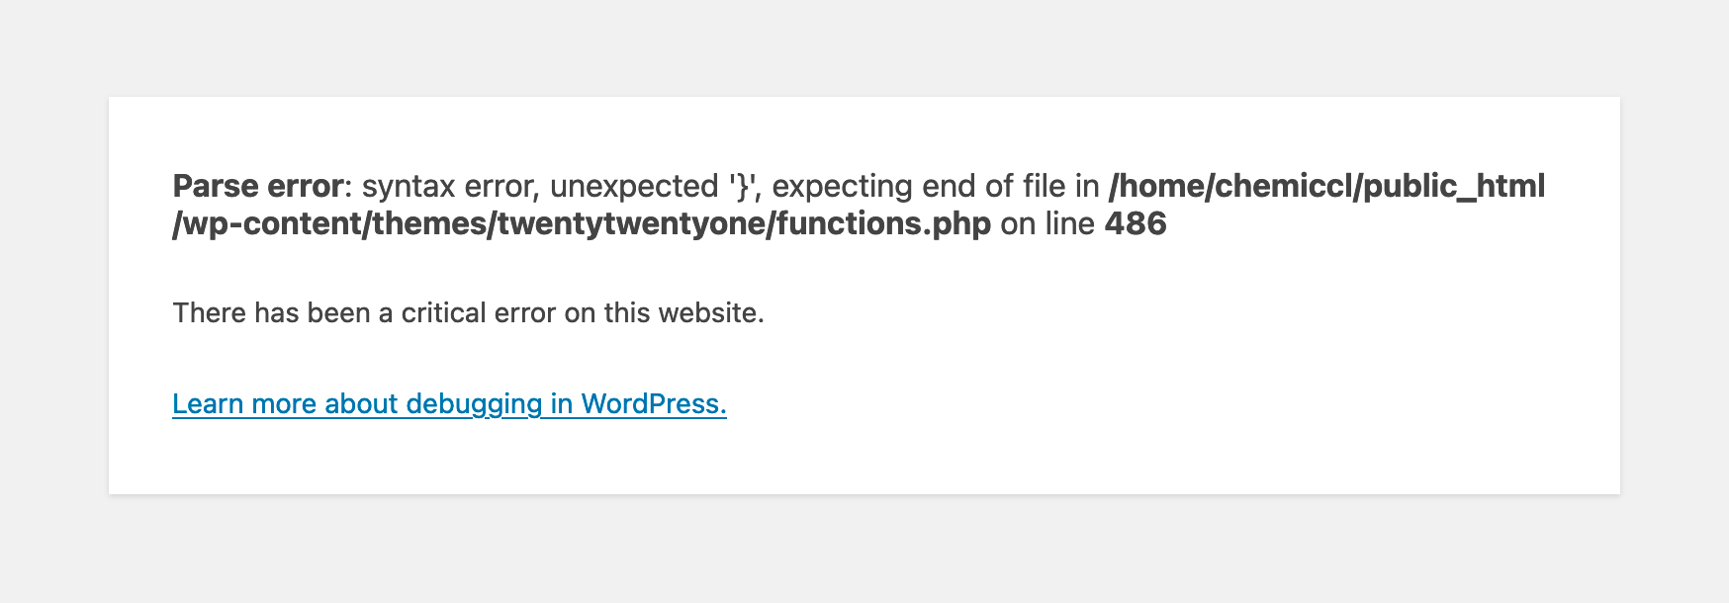Click the '/home/chemiccl/public_html' path text
The width and height of the screenshot is (1729, 603).
(1327, 186)
